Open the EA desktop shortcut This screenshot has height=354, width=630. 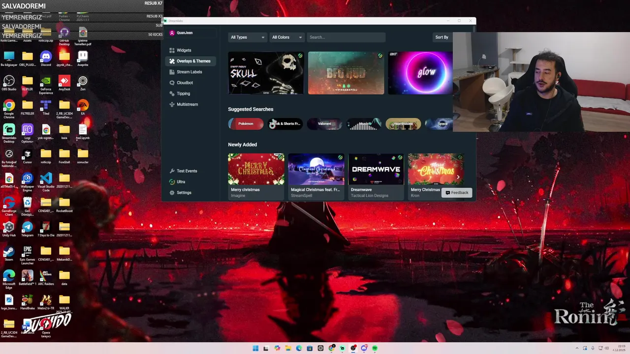83,108
